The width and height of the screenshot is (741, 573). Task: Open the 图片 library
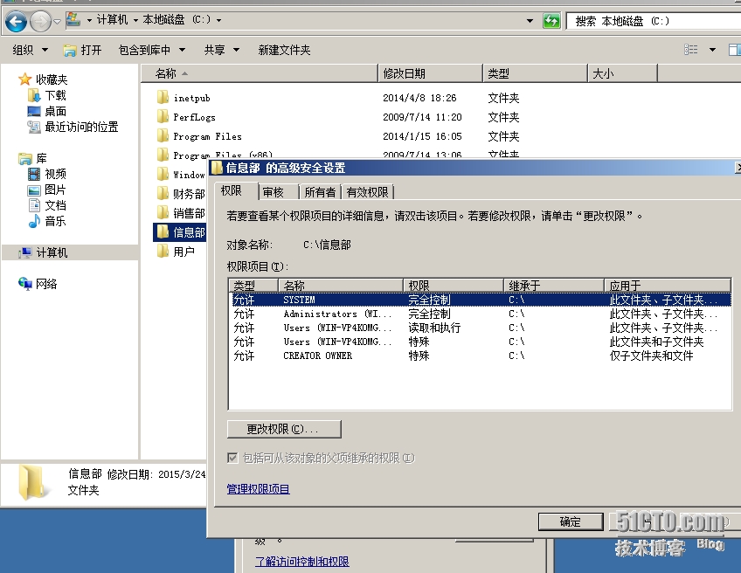click(x=55, y=190)
